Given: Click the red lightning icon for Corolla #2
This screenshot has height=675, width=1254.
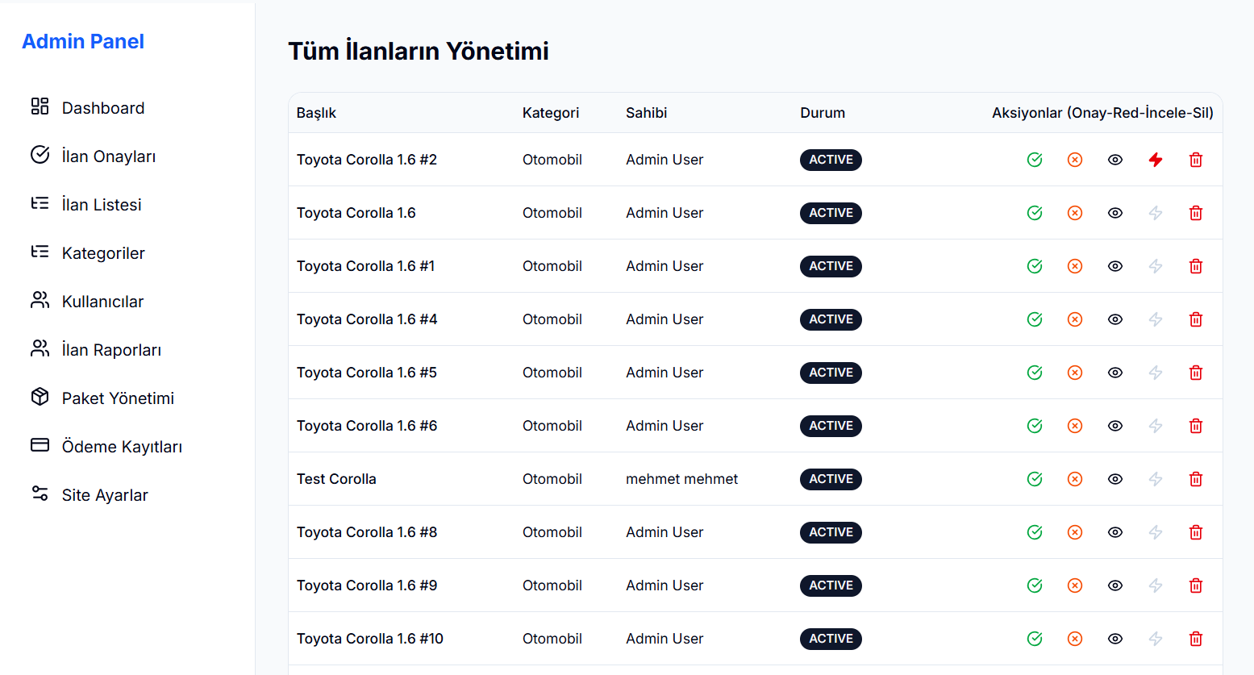Looking at the screenshot, I should pos(1156,160).
